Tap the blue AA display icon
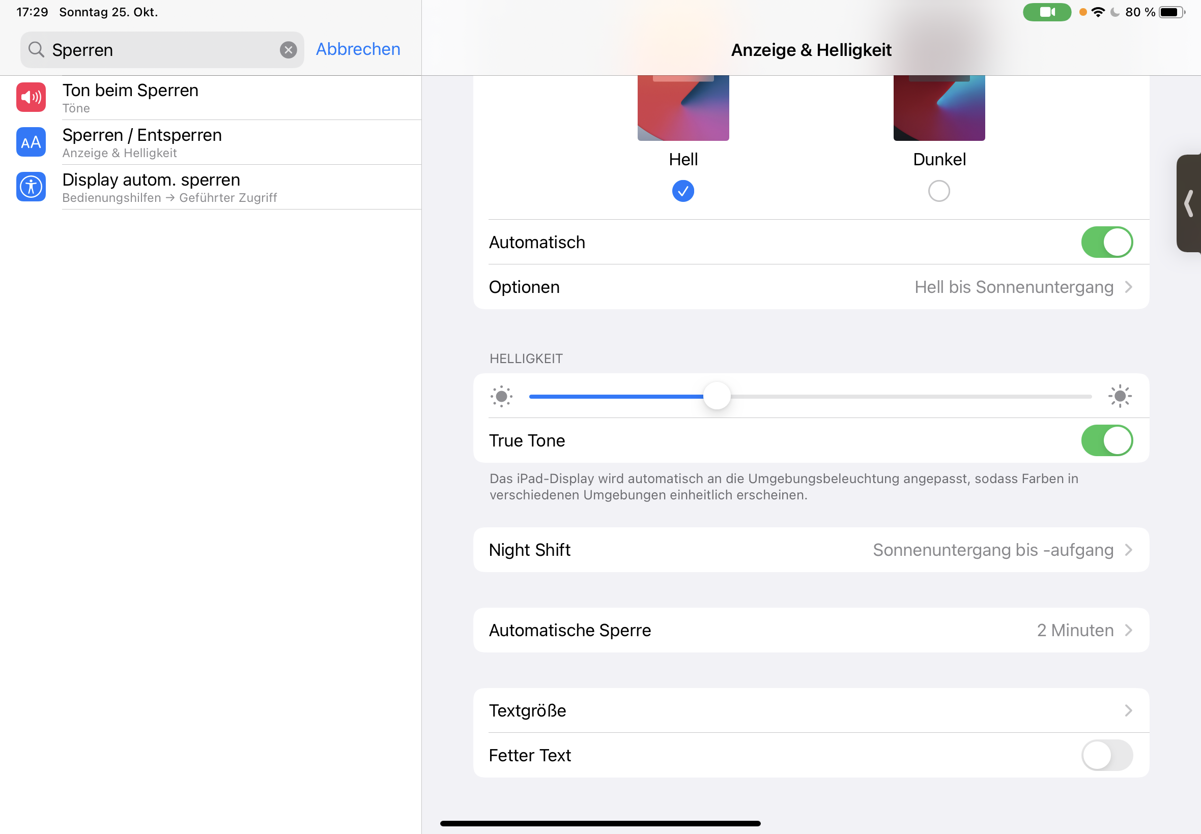 tap(31, 142)
